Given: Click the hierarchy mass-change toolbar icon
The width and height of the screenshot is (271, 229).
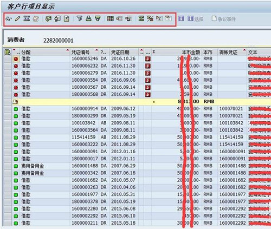Looking at the screenshot, I should (27, 18).
